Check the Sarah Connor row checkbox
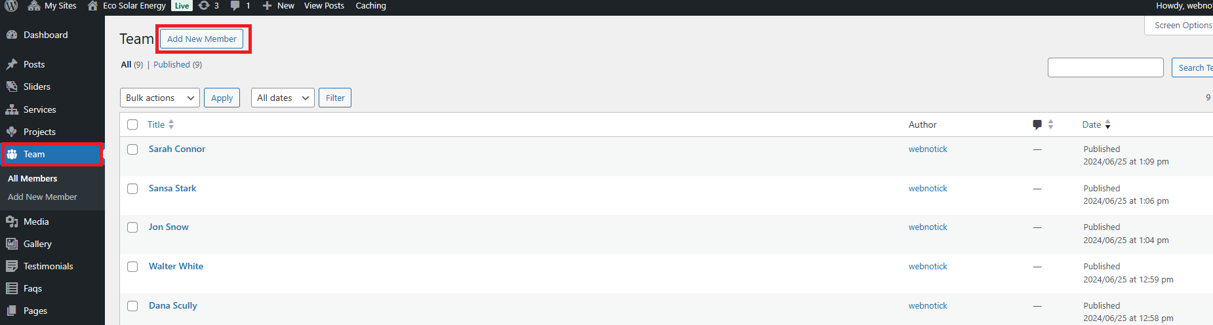This screenshot has height=325, width=1213. tap(132, 149)
